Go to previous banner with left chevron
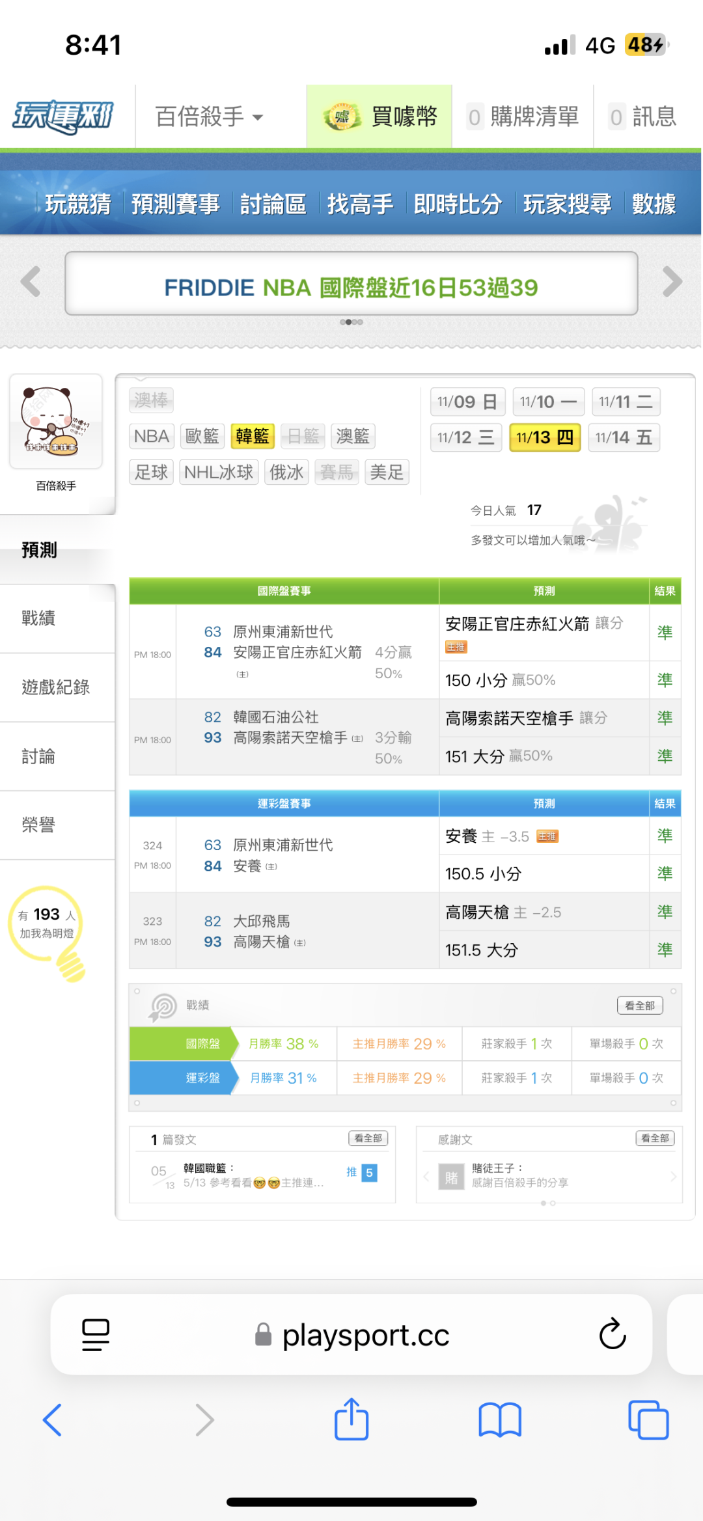Screen dimensions: 703x1521 [31, 282]
